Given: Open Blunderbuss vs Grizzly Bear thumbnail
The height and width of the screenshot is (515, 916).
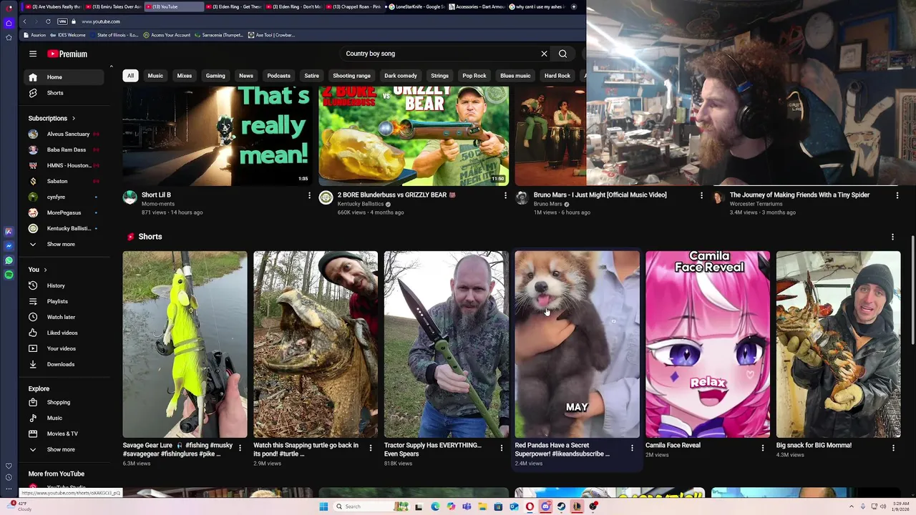Looking at the screenshot, I should pos(414,136).
